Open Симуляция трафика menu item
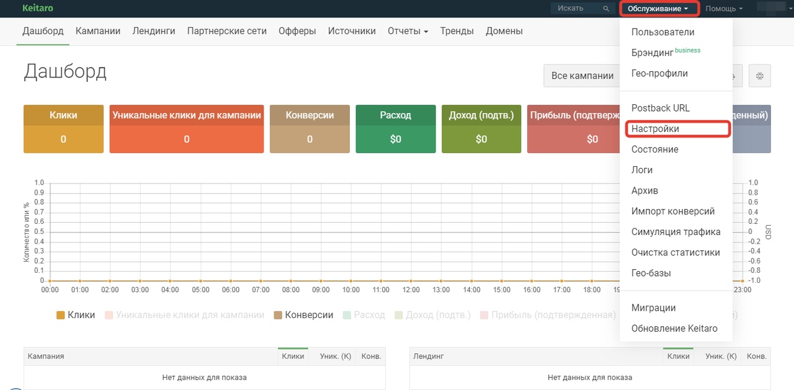Viewport: 794px width, 390px height. 676,232
